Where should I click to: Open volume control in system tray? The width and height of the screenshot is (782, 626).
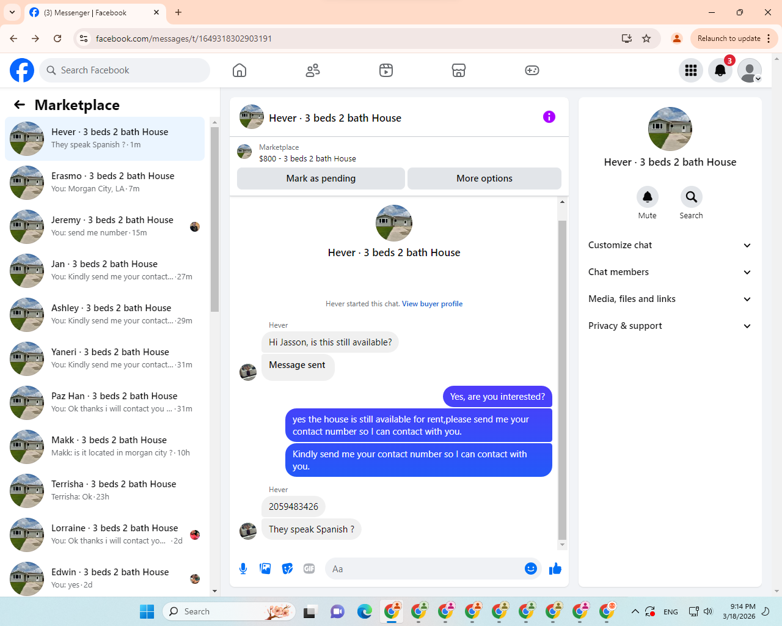pos(708,611)
